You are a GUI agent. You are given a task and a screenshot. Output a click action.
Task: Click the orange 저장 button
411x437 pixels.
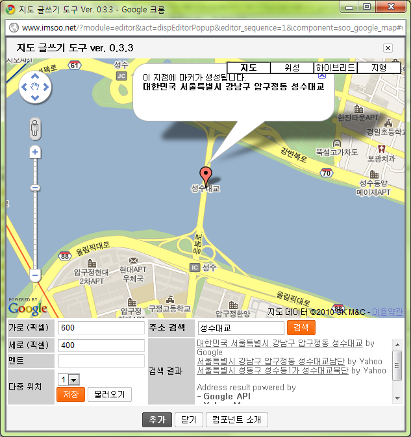pos(71,394)
